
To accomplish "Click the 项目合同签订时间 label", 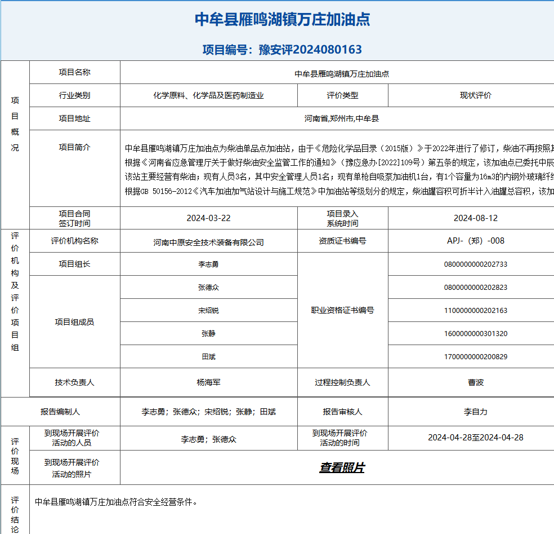I will click(74, 218).
